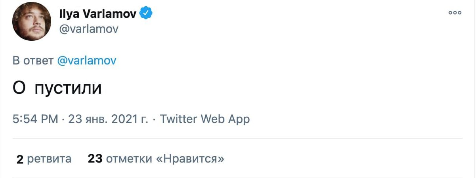Open Ilya Varlamov's profile avatar

(x=32, y=24)
